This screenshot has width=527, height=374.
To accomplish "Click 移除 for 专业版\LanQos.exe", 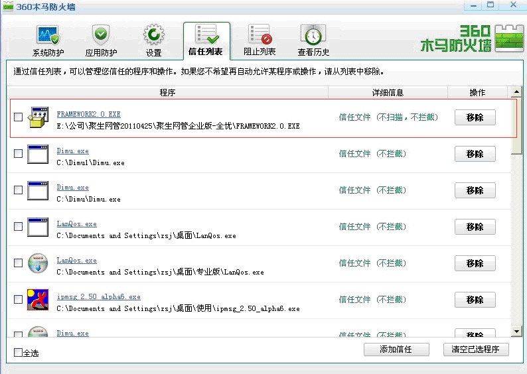I will 475,263.
